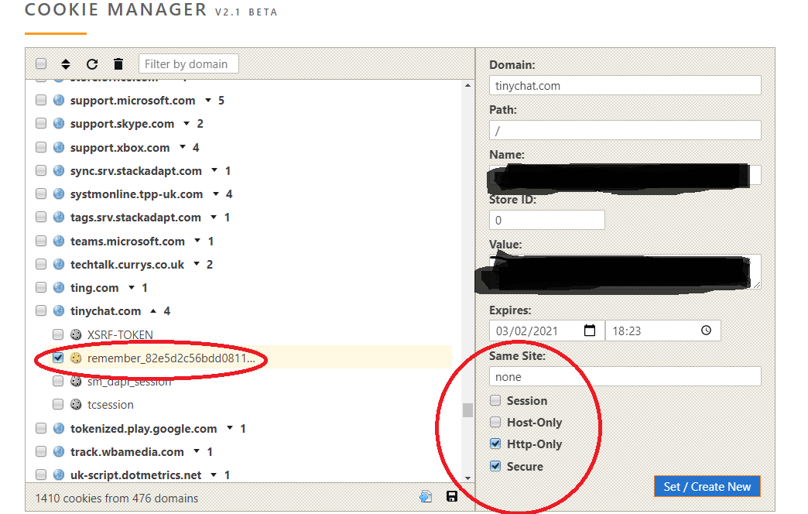Focus the Filter by domain field
The height and width of the screenshot is (514, 808).
(189, 64)
